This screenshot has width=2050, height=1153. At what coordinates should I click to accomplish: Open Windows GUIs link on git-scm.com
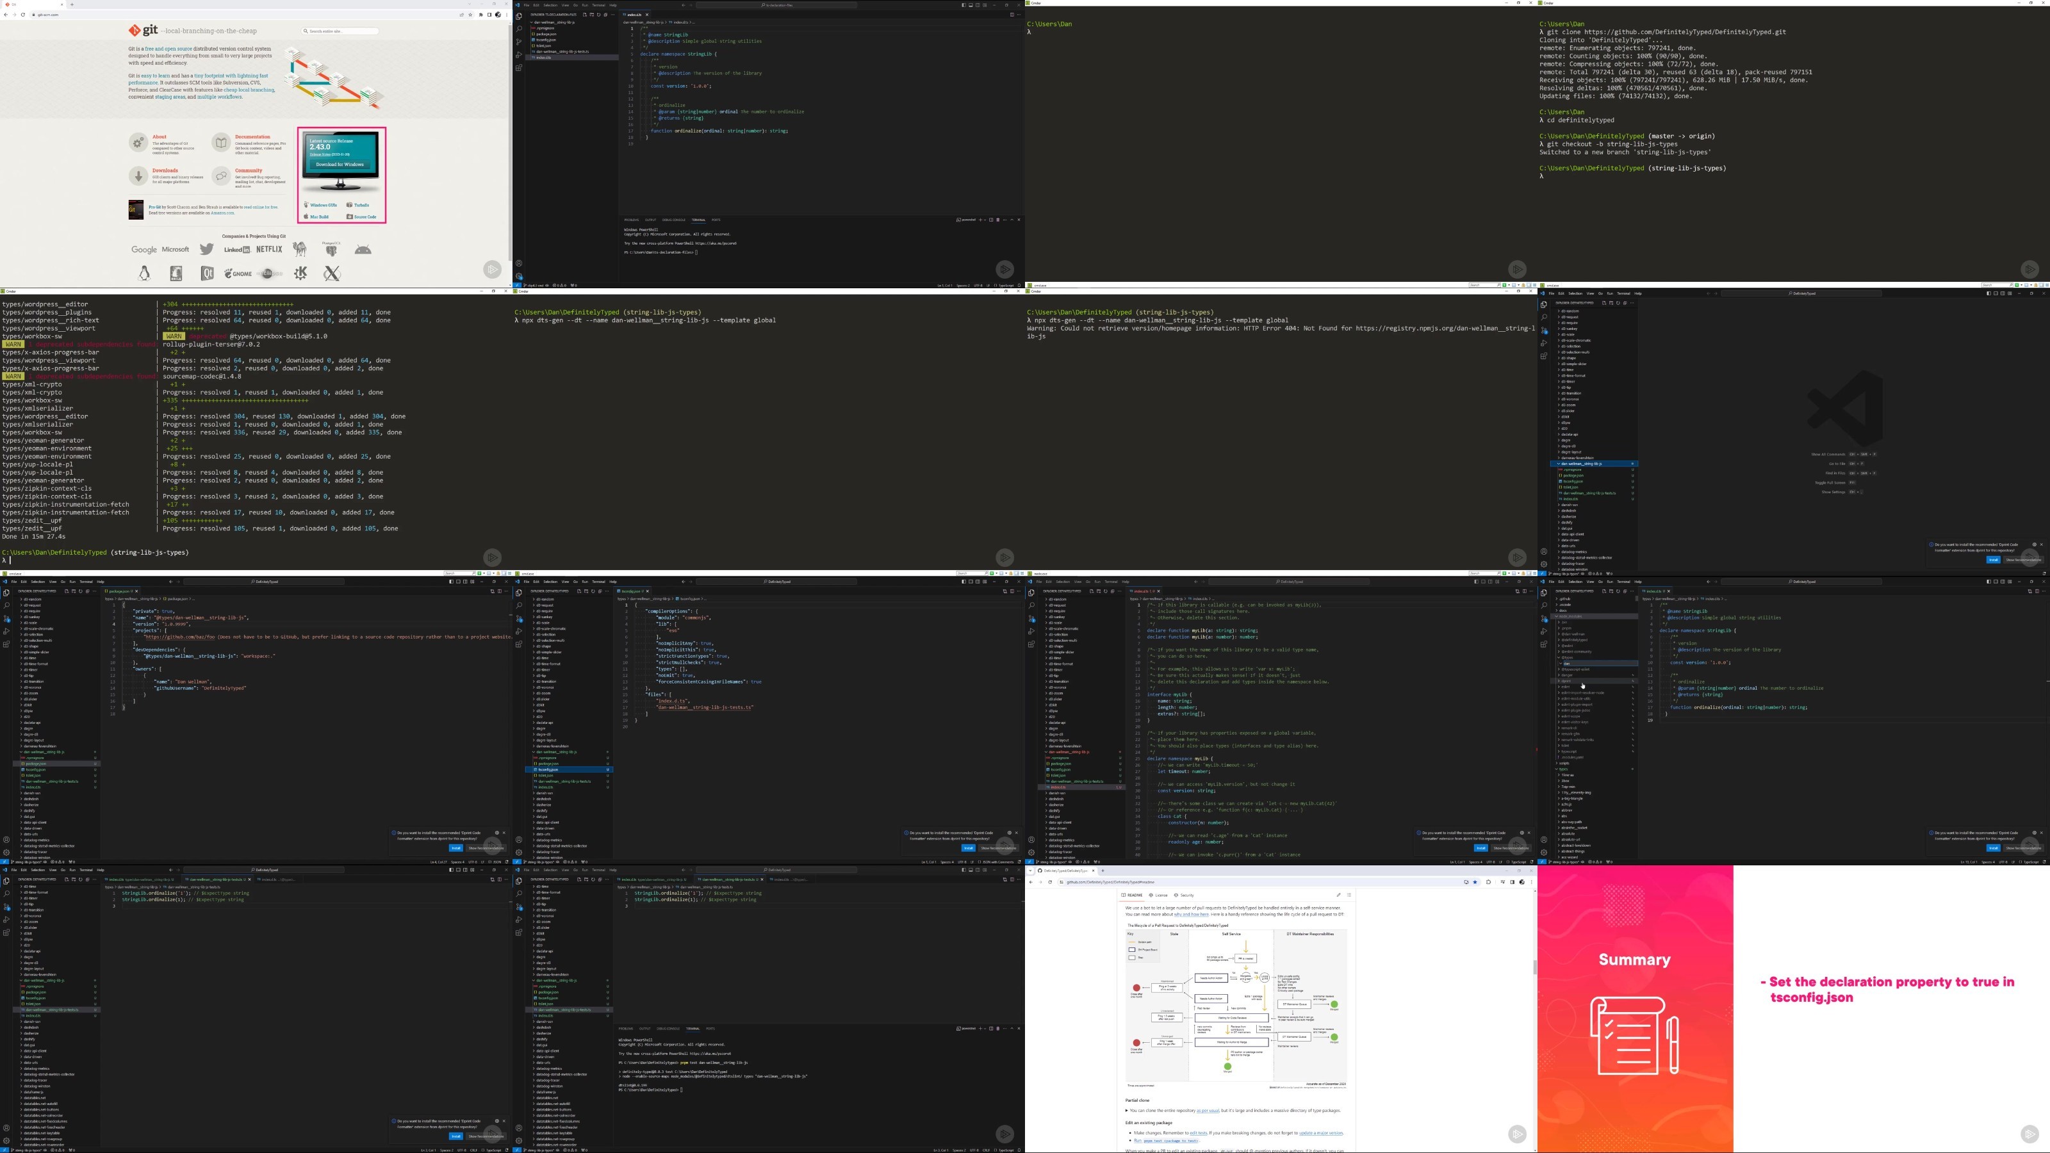(x=324, y=205)
